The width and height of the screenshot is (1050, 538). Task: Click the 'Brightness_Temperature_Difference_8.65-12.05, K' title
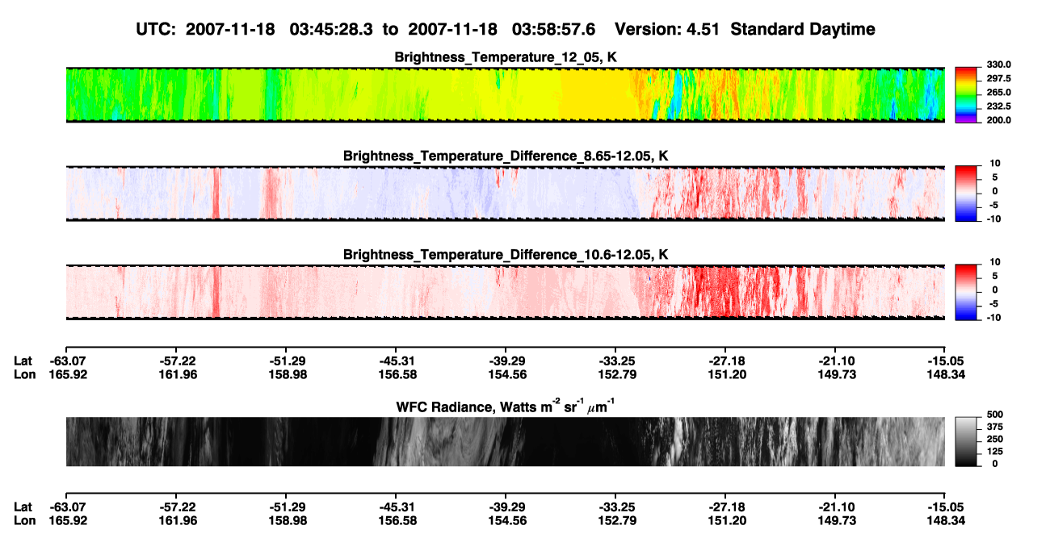tap(506, 156)
